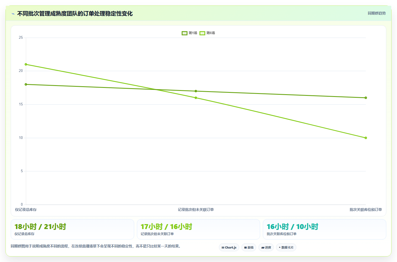This screenshot has width=397, height=262.
Task: Click the 批次关联库位和订单 x-axis label
Action: [366, 210]
